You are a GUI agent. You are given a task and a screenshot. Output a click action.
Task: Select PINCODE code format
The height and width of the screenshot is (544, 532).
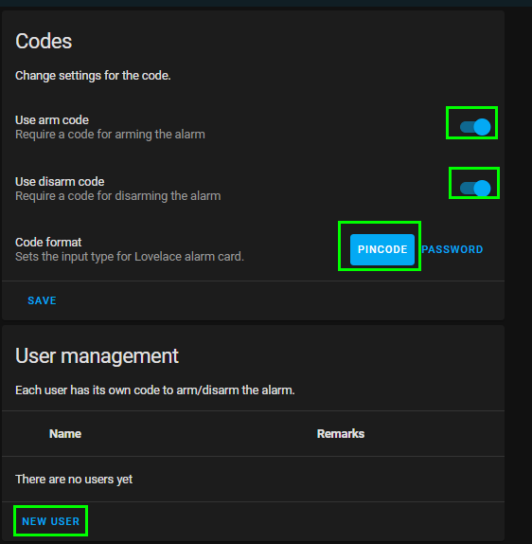pos(382,249)
